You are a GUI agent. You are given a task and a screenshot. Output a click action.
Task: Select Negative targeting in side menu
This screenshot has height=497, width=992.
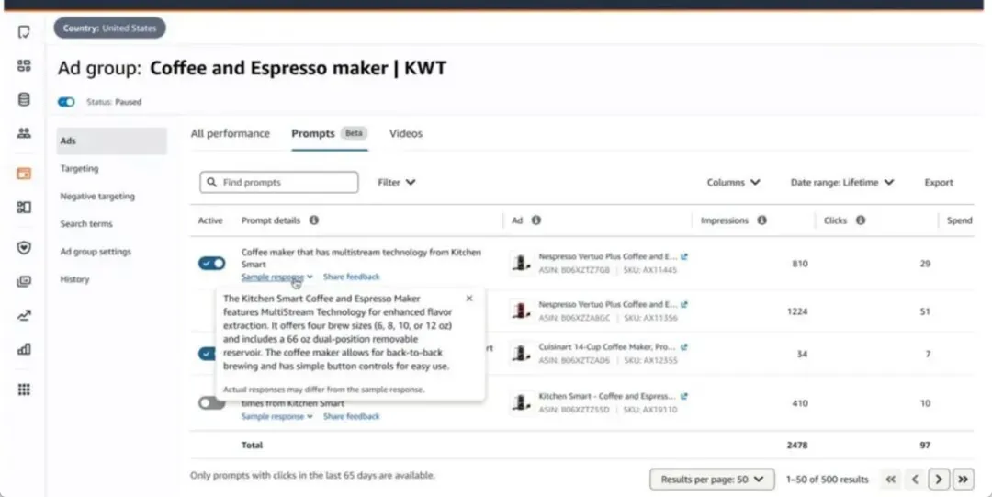coord(97,197)
